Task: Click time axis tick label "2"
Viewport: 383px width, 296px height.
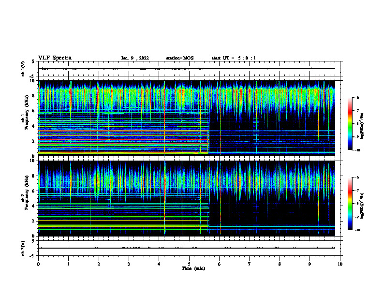Action: click(x=99, y=264)
